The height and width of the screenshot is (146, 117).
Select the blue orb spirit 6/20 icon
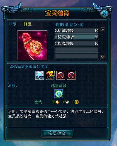tap(40, 75)
